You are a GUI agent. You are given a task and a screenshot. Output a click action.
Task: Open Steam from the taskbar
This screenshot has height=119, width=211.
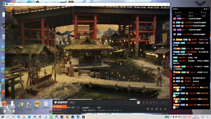(78, 117)
